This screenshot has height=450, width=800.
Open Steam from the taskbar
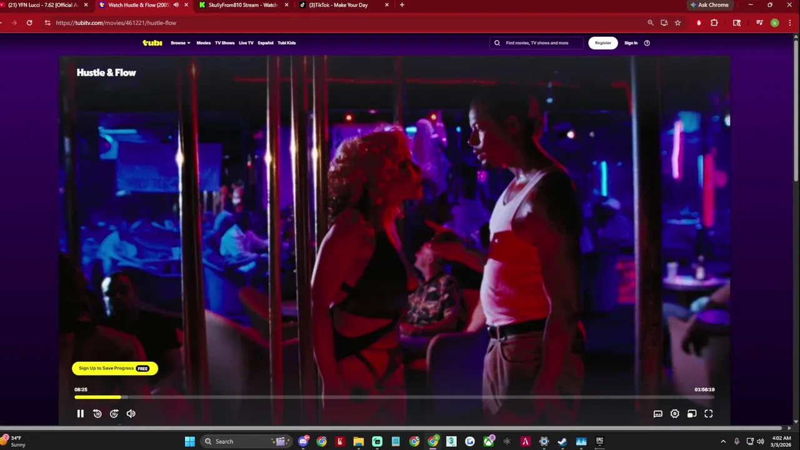click(562, 441)
